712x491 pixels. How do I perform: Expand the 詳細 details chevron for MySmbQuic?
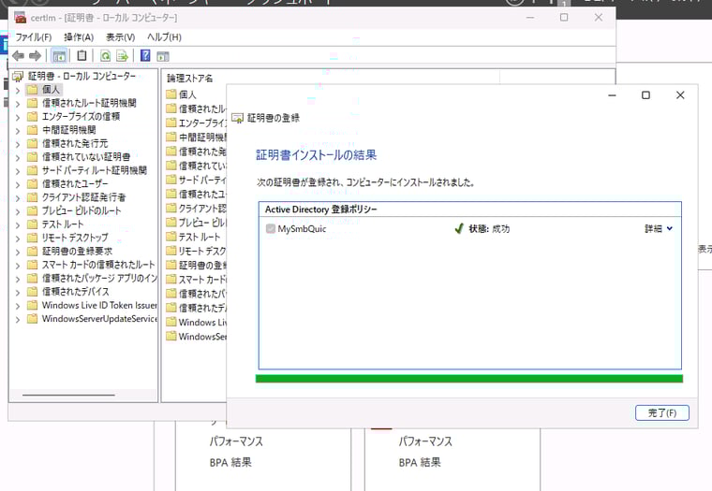[x=669, y=229]
